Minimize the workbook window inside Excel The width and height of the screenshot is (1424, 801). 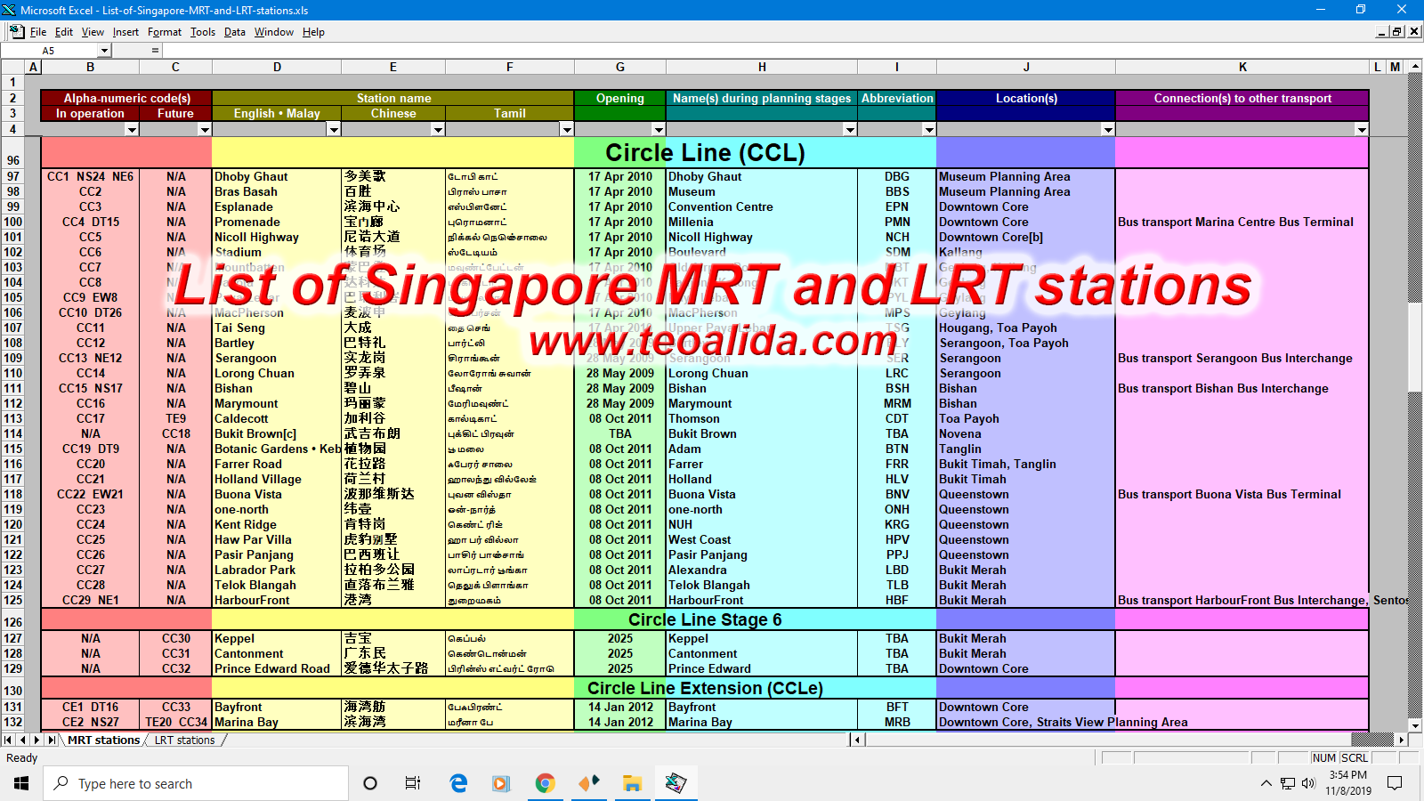pos(1382,31)
